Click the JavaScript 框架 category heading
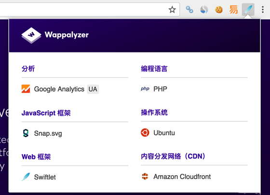 click(x=46, y=113)
